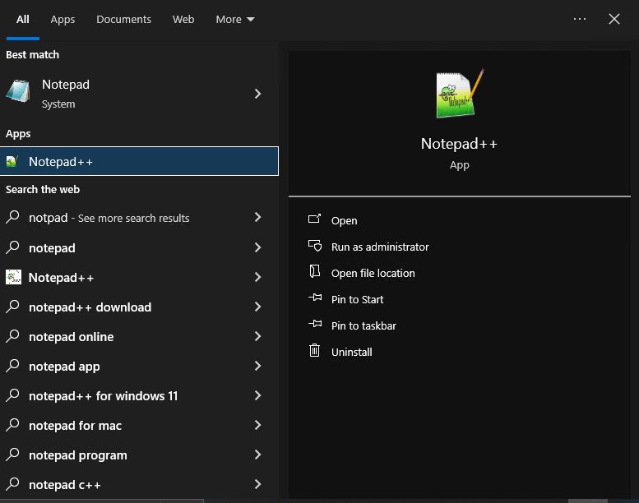Expand the notepad program chevron

click(257, 455)
